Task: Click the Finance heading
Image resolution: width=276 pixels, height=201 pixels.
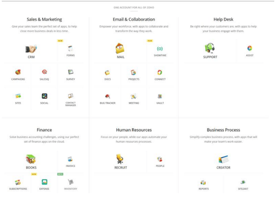Action: pos(44,130)
